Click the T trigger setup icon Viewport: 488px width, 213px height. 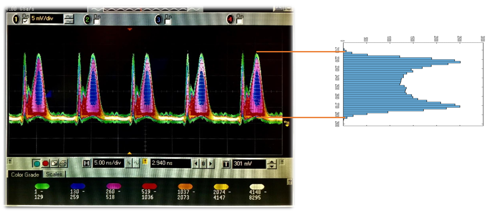tap(226, 164)
